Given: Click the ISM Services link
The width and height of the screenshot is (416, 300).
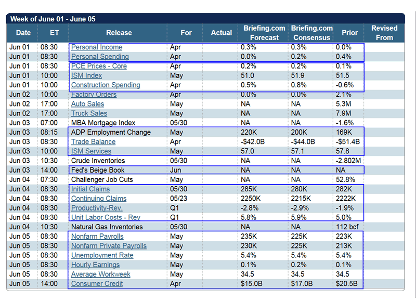Looking at the screenshot, I should (91, 151).
